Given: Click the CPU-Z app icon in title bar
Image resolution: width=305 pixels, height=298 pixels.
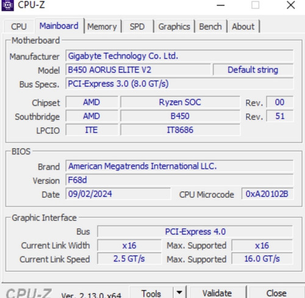Looking at the screenshot, I should tap(7, 5).
